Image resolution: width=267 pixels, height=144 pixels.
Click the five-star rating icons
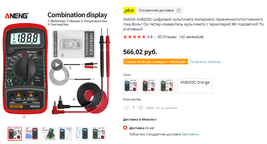click(134, 37)
